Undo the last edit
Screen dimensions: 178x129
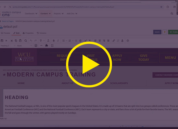click(31, 41)
